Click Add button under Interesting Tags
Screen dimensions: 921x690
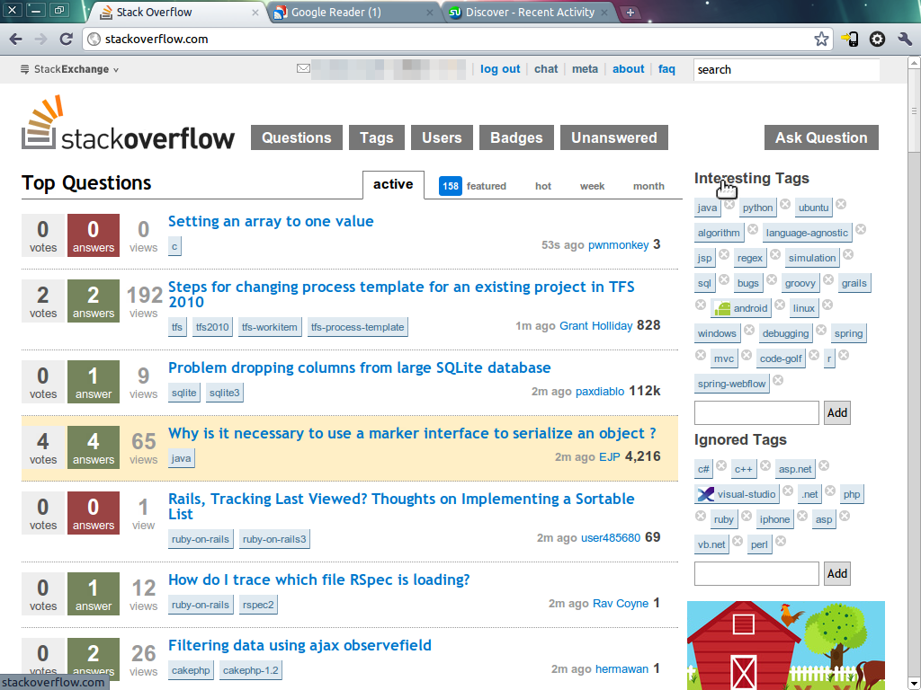click(x=837, y=412)
